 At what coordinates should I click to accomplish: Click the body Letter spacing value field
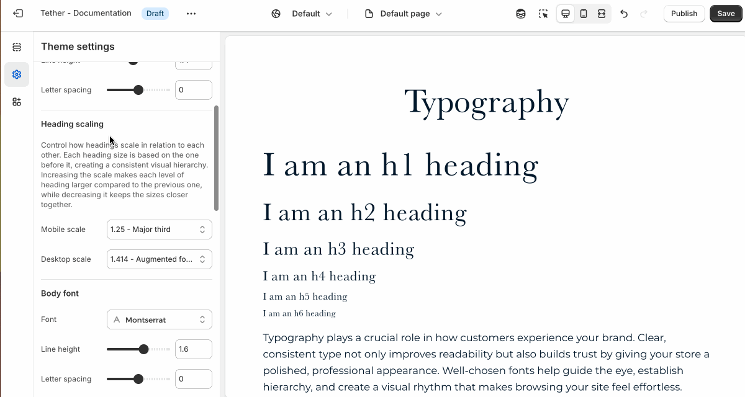click(x=194, y=379)
